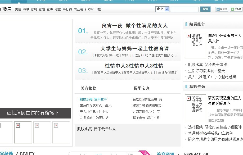Click the 良宵一夜 article summary paragraph
This screenshot has height=155, width=243.
[133, 35]
